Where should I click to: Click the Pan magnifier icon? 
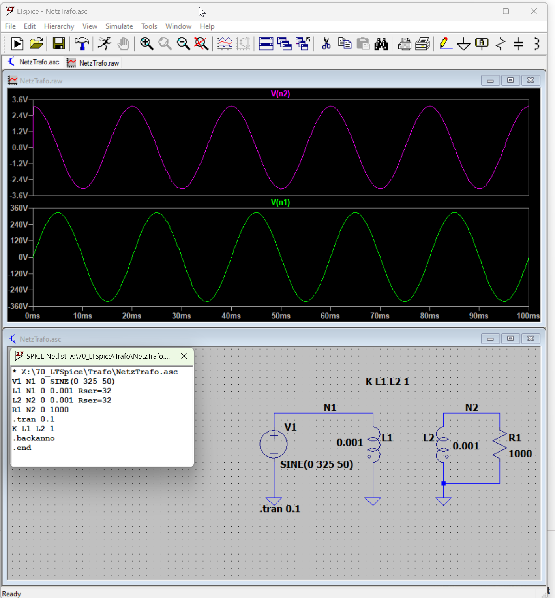pos(165,43)
